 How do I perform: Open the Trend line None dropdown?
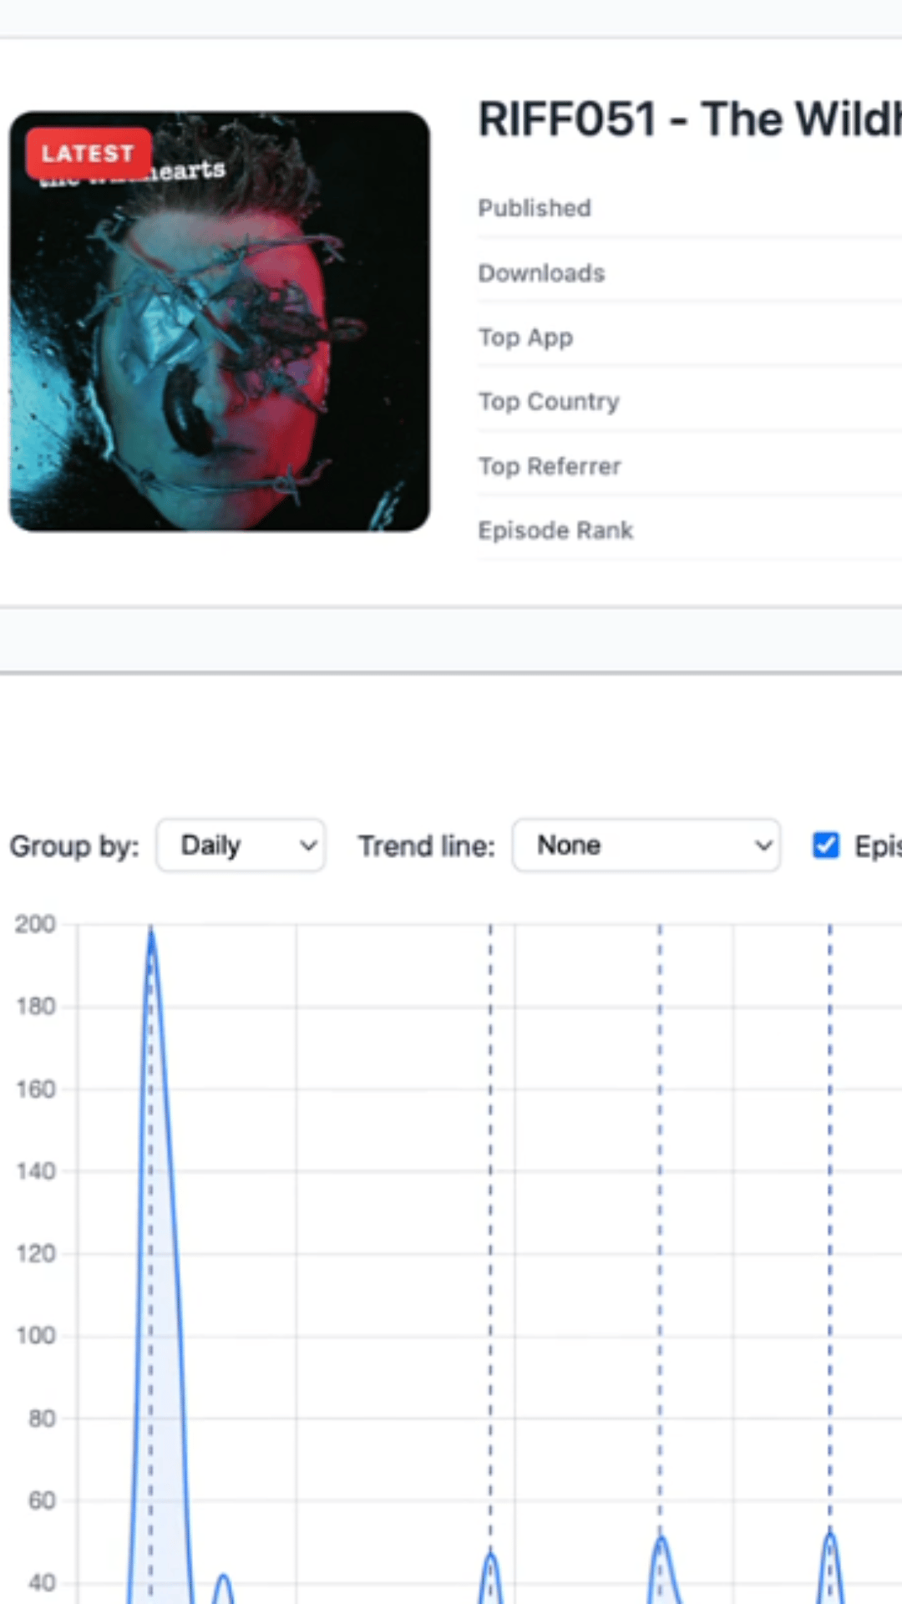pos(646,845)
